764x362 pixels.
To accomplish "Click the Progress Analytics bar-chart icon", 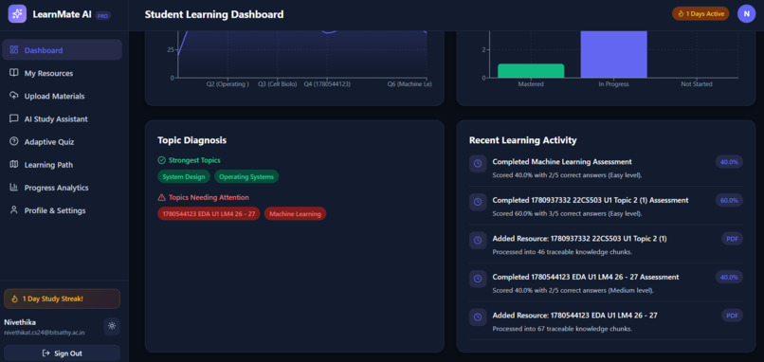I will coord(13,187).
